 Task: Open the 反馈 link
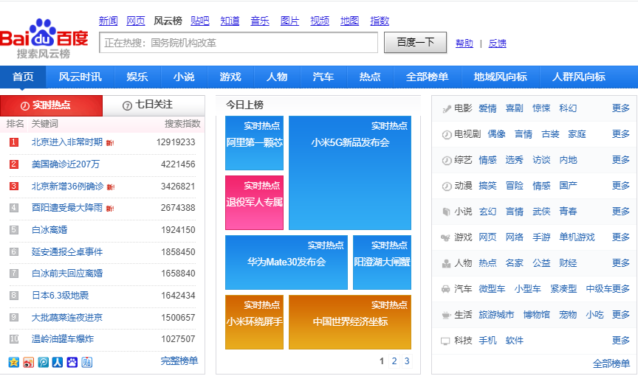497,43
